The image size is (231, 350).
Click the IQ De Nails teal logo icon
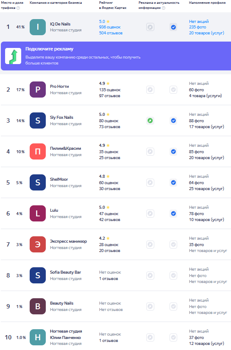(38, 27)
